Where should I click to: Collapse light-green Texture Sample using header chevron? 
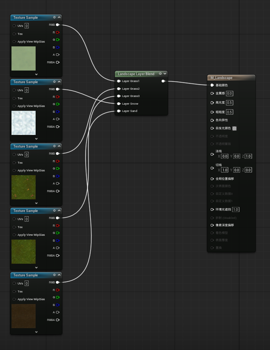(x=59, y=17)
